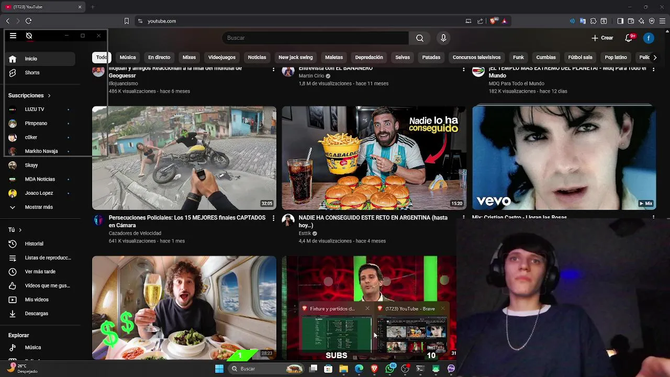
Task: Open the Joaco Lopez subscription
Action: click(39, 193)
